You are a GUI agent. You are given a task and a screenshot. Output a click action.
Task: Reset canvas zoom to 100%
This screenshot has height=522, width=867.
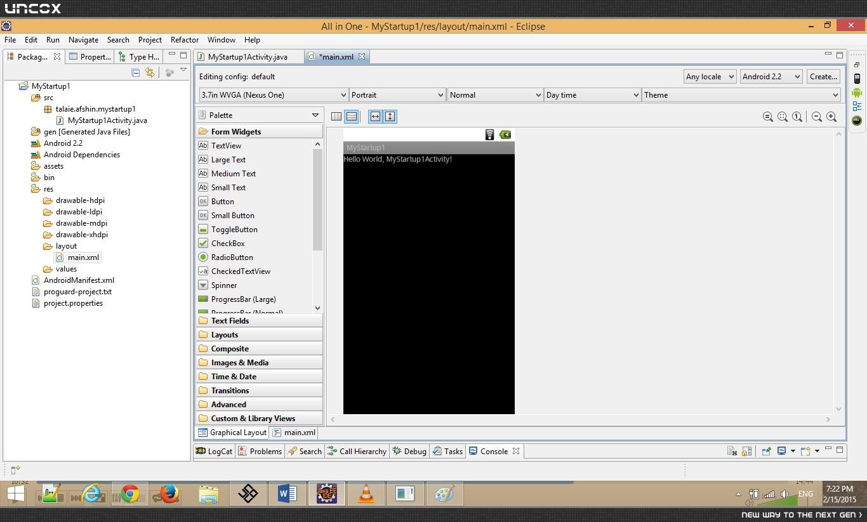pyautogui.click(x=797, y=117)
